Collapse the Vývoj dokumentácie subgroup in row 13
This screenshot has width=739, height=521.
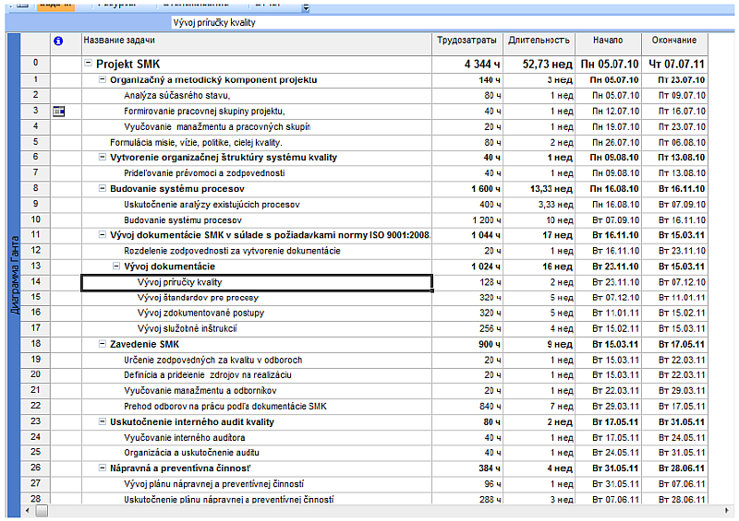(x=116, y=266)
